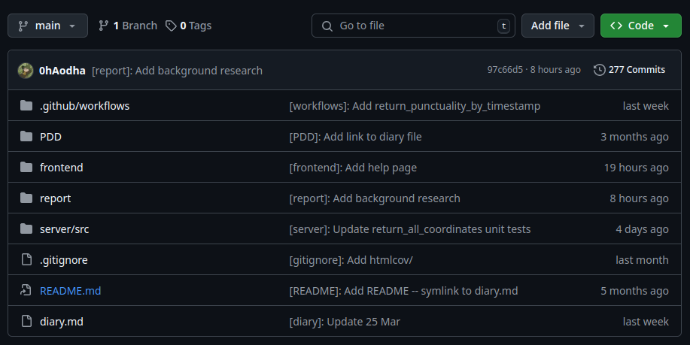The height and width of the screenshot is (345, 690).
Task: Open the 1 Branch link
Action: click(x=128, y=26)
